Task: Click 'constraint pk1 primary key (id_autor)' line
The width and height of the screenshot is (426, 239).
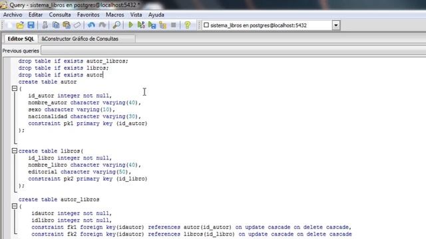Action: (x=87, y=123)
